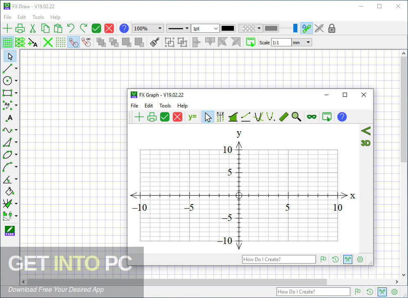Toggle the dotted grid option
The width and height of the screenshot is (408, 298).
click(61, 42)
